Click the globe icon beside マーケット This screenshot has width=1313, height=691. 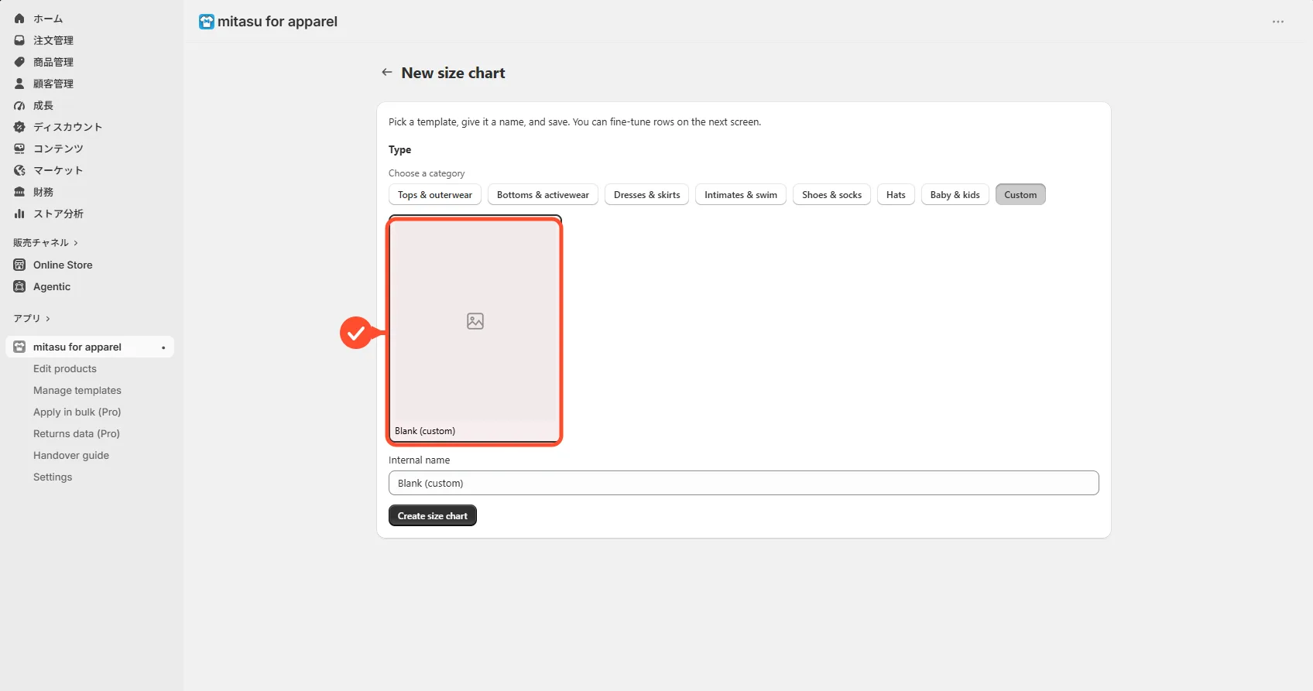click(x=19, y=170)
